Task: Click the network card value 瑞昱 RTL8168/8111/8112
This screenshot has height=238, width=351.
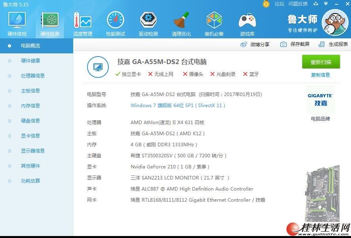Action: click(x=198, y=200)
